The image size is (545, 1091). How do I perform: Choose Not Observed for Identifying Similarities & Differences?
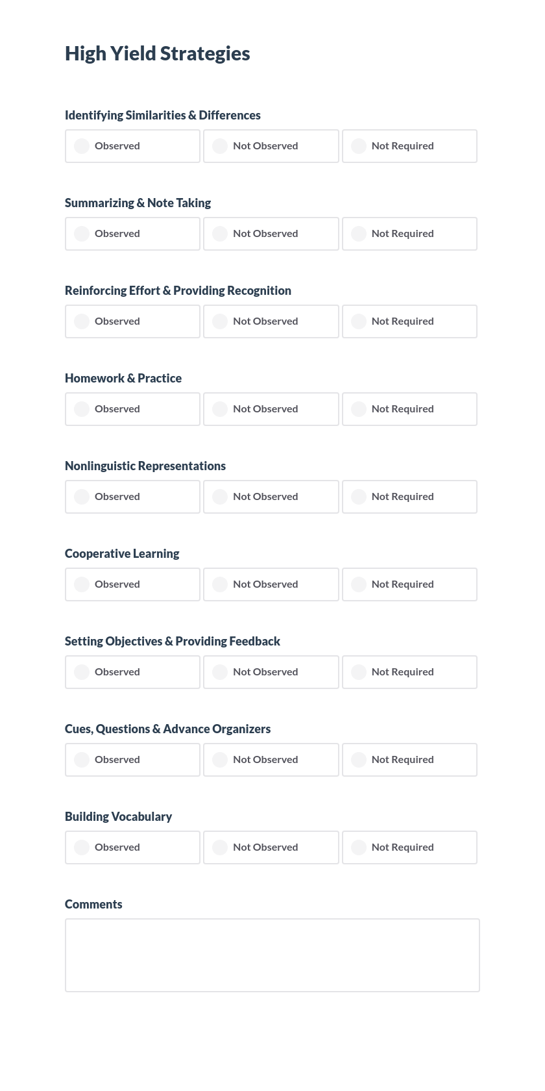271,146
